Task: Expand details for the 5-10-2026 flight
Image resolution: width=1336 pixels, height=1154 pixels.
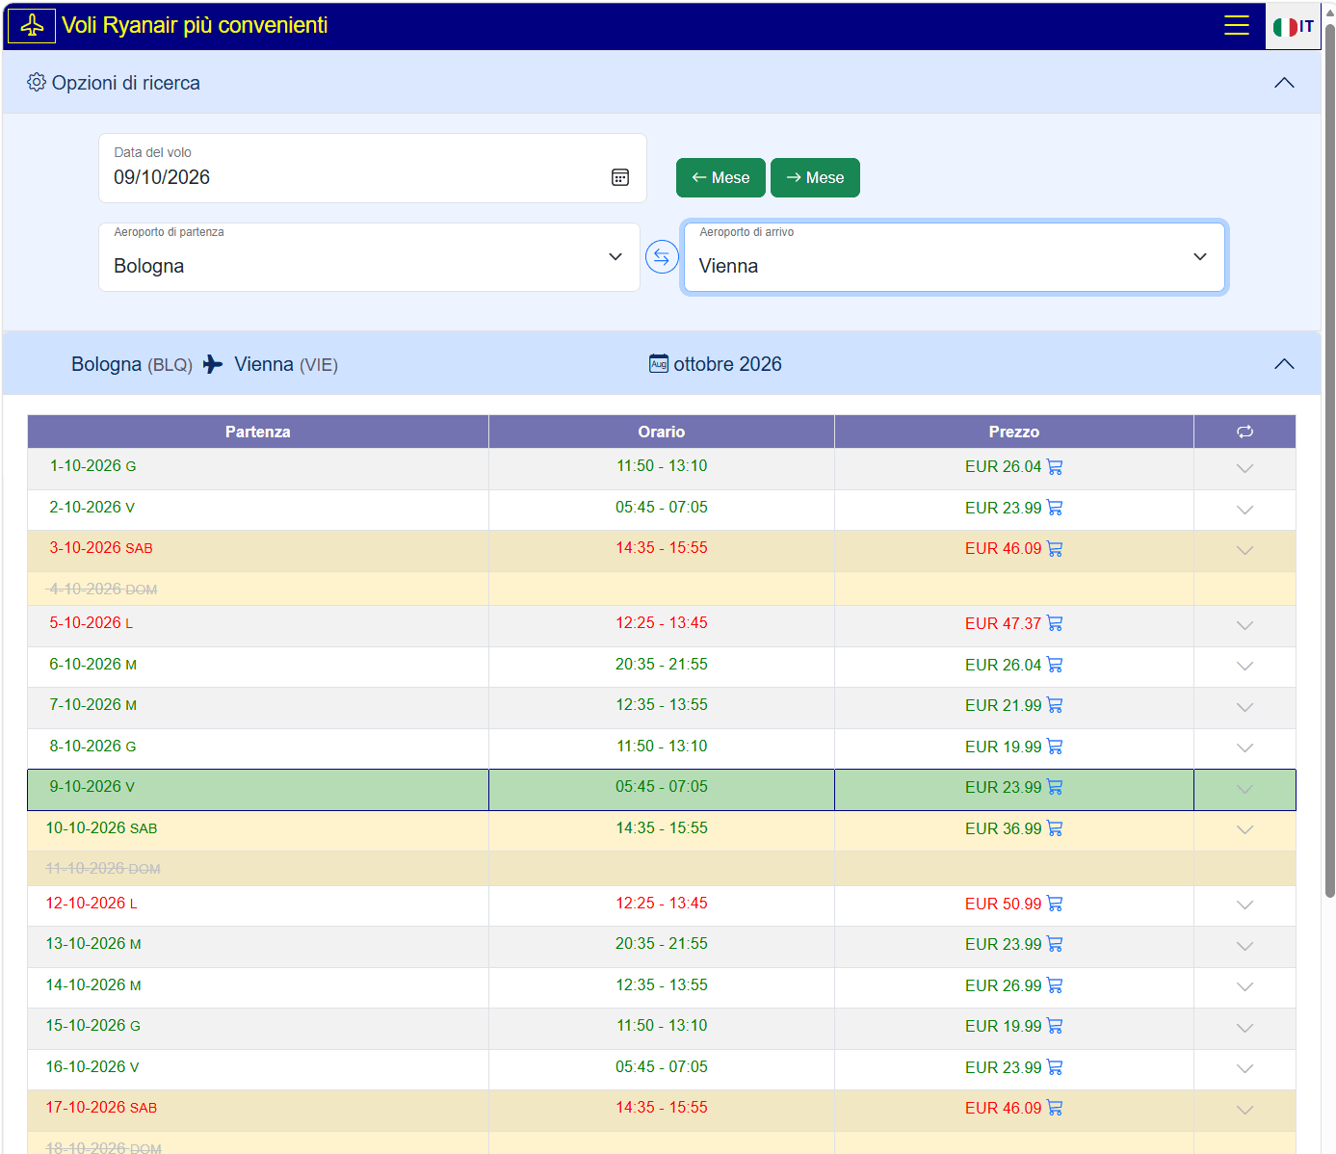Action: [1244, 626]
